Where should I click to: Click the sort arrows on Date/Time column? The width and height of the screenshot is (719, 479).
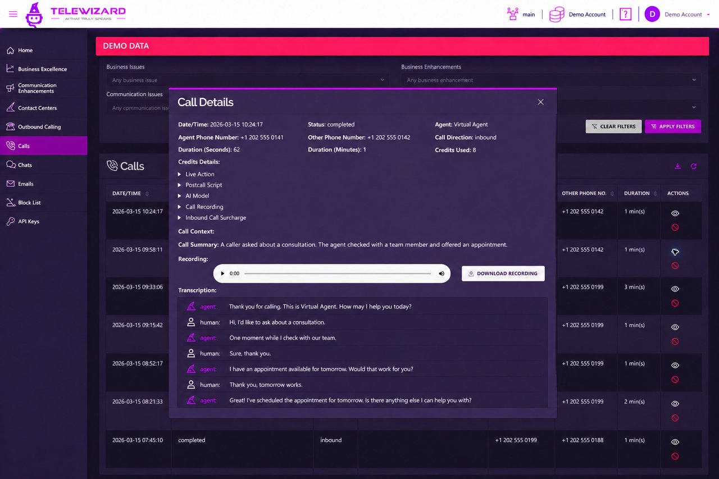point(147,194)
